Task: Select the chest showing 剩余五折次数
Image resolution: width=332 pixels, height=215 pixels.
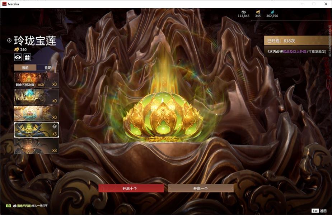Action: point(36,80)
